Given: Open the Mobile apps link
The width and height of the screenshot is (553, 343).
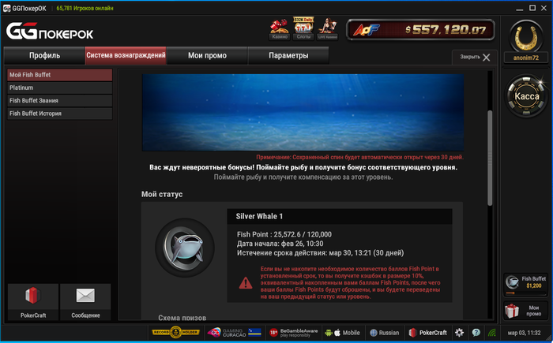Looking at the screenshot, I should coord(342,333).
